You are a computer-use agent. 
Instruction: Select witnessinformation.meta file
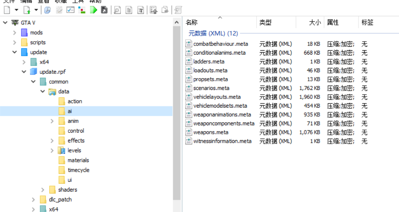tap(222, 141)
